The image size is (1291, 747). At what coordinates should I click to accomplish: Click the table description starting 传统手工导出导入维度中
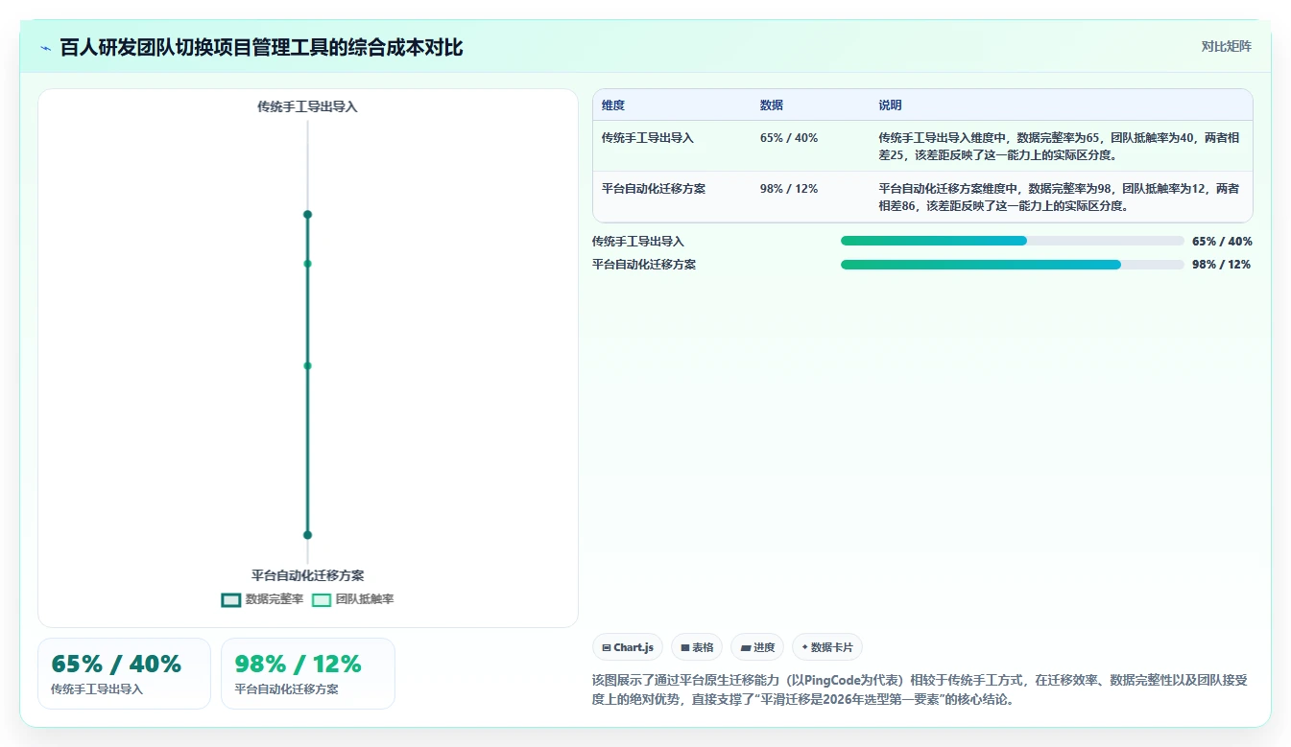click(1059, 147)
